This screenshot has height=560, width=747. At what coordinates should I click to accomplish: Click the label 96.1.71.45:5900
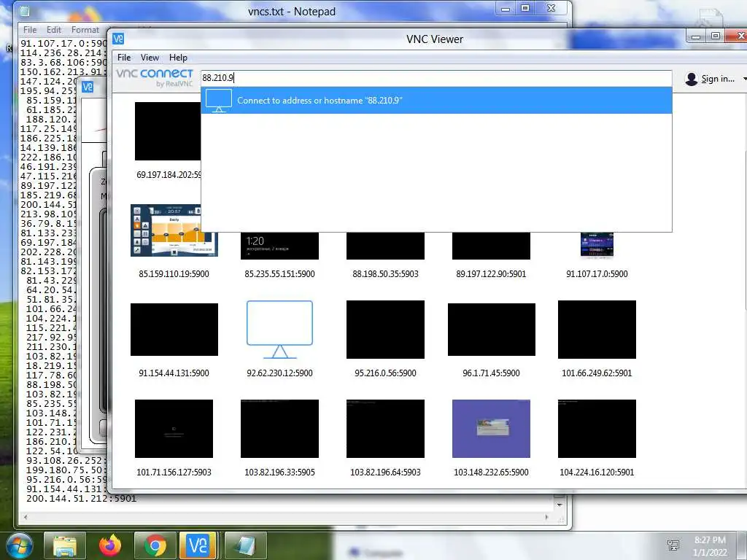491,373
